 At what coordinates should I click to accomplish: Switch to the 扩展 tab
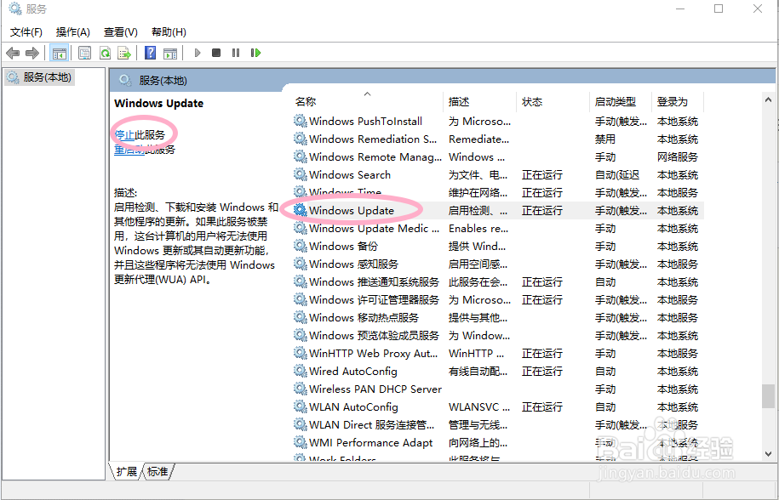pos(126,472)
